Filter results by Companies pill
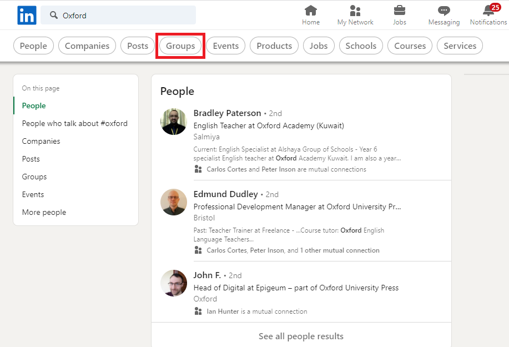The width and height of the screenshot is (509, 347). (87, 46)
